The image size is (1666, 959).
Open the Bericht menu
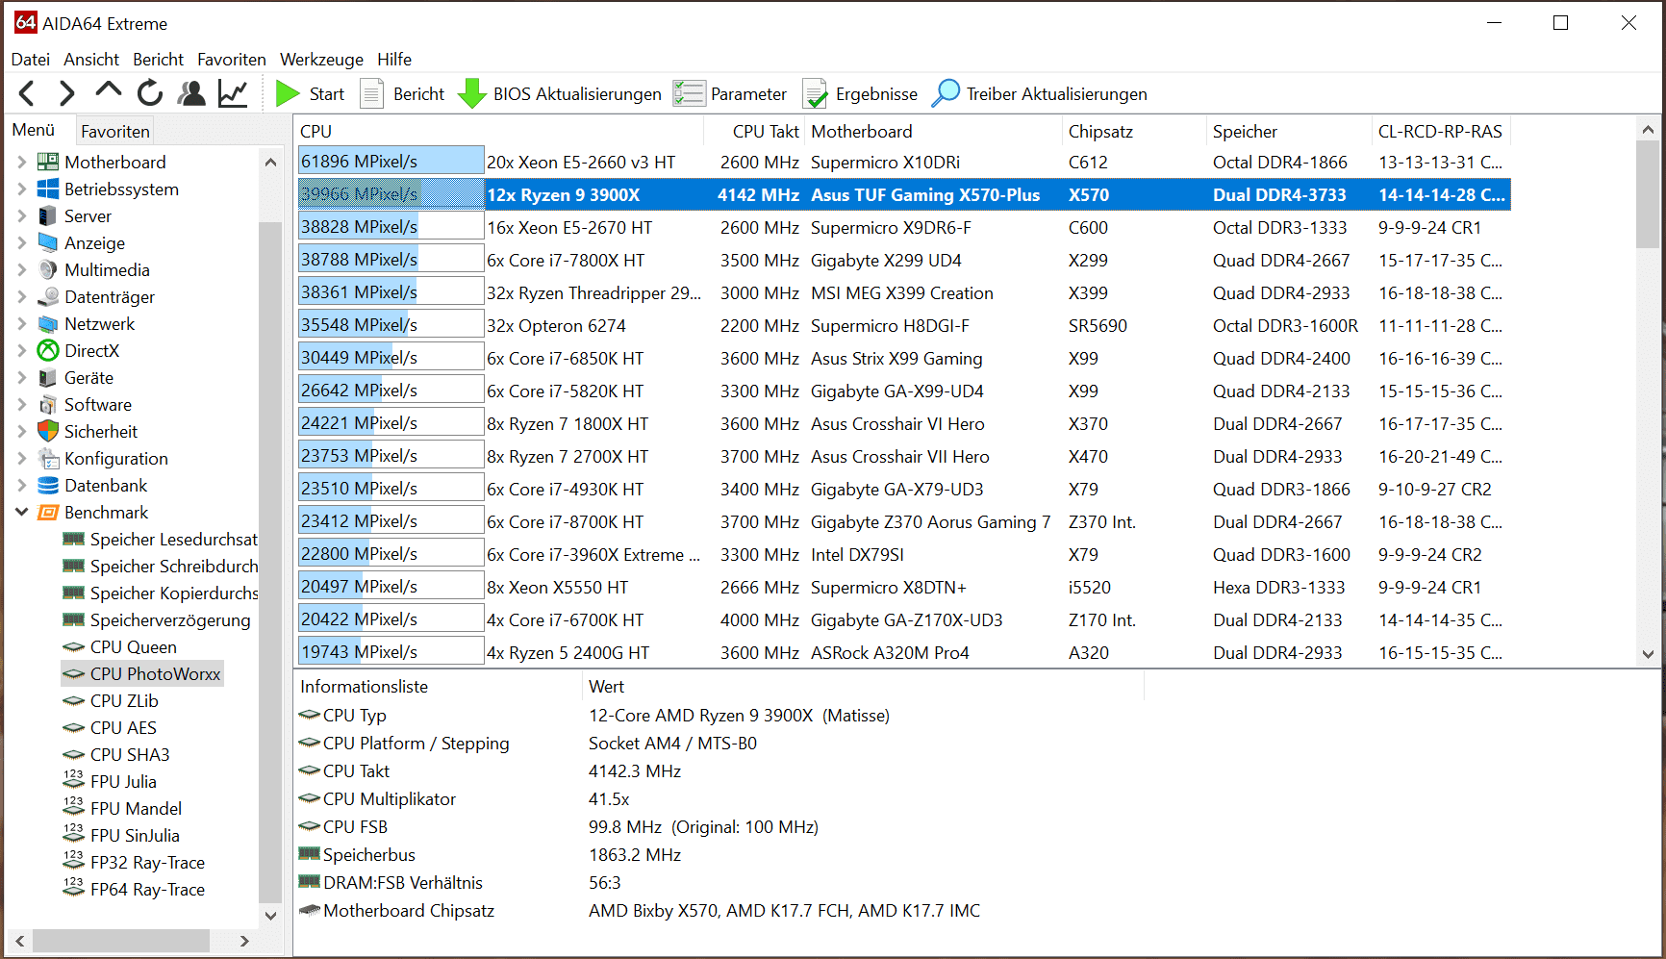click(159, 59)
